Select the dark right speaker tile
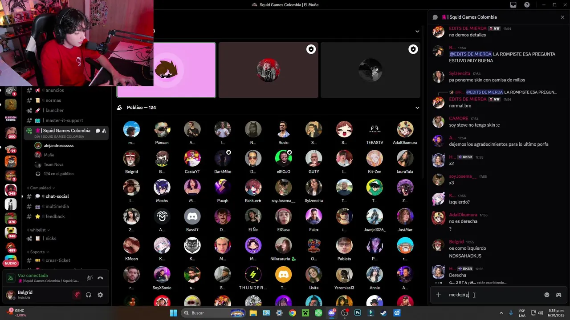The width and height of the screenshot is (570, 320). (x=370, y=70)
